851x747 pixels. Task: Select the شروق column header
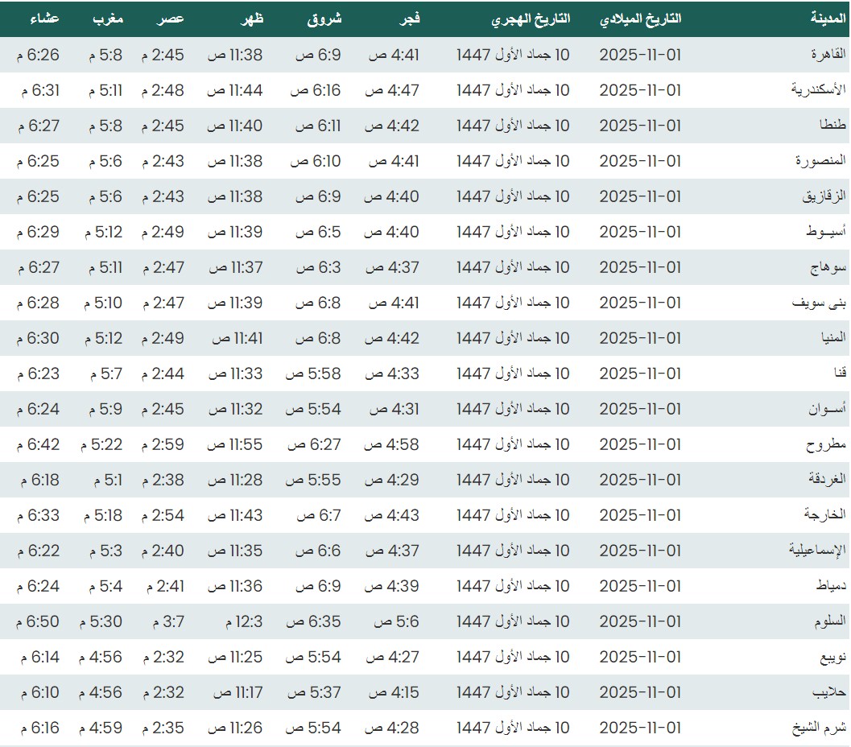pos(324,19)
